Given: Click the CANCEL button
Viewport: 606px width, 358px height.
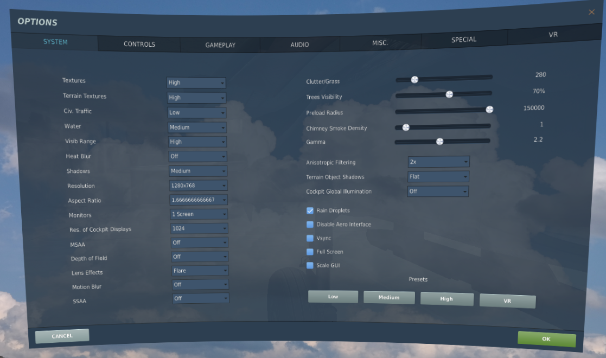Looking at the screenshot, I should [62, 336].
